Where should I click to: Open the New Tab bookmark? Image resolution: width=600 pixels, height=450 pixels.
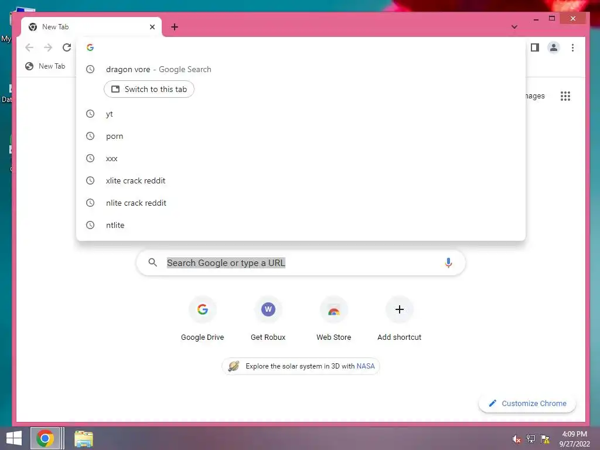pos(45,66)
